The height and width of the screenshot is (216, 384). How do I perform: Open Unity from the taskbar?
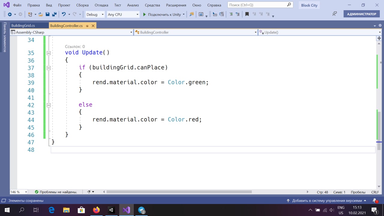tap(111, 210)
